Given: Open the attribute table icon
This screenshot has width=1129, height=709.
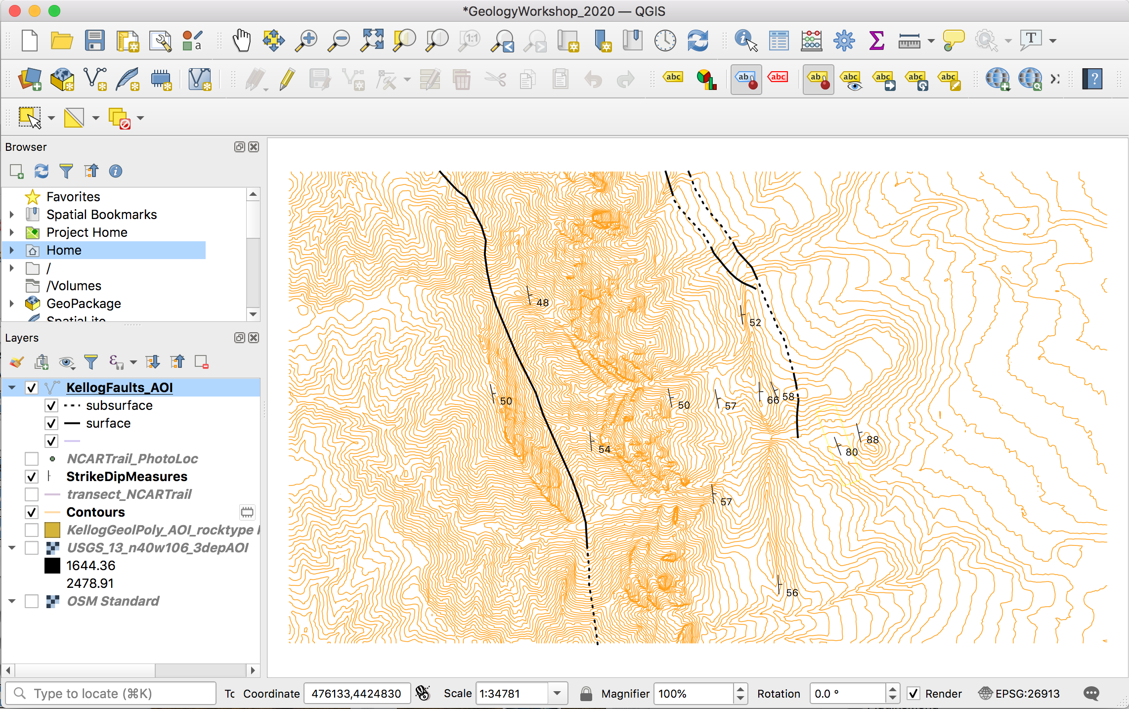Looking at the screenshot, I should 779,41.
